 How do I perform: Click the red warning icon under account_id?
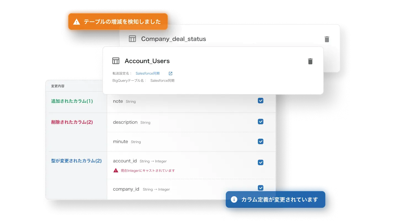coord(116,170)
